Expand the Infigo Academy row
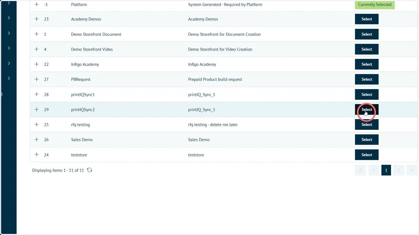 (37, 64)
